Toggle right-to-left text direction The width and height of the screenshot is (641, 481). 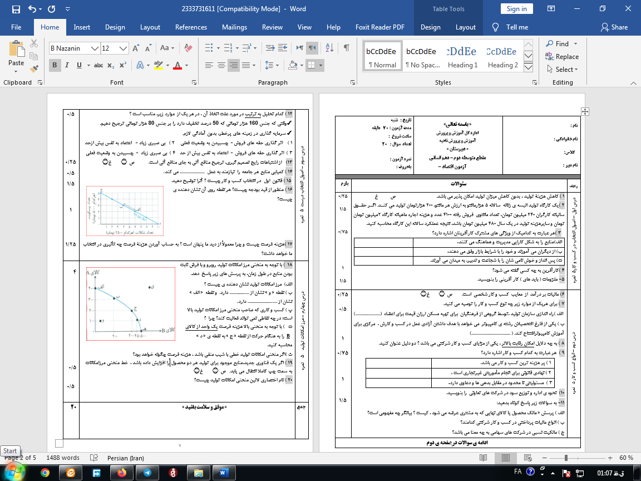pos(312,48)
